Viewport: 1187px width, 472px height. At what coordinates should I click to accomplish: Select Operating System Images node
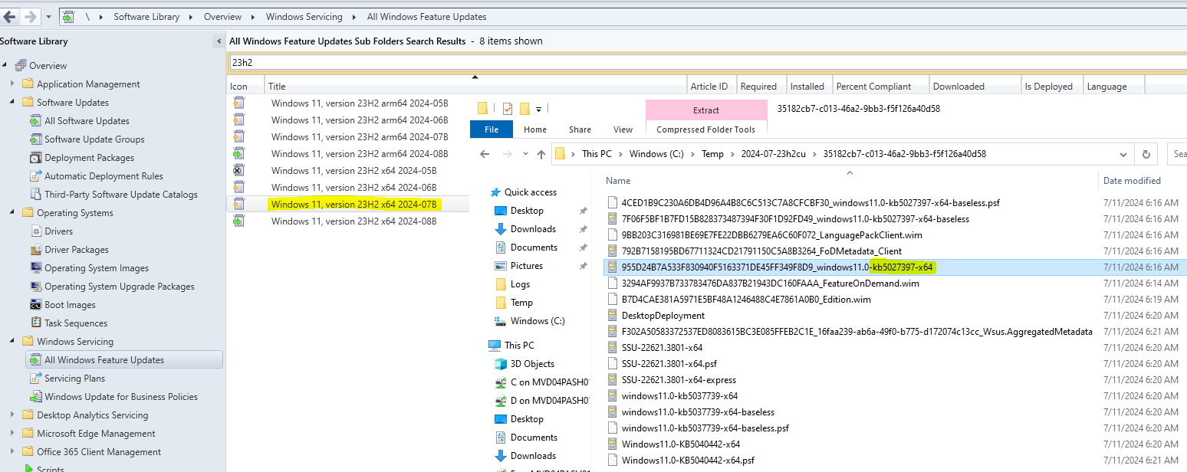pos(97,268)
